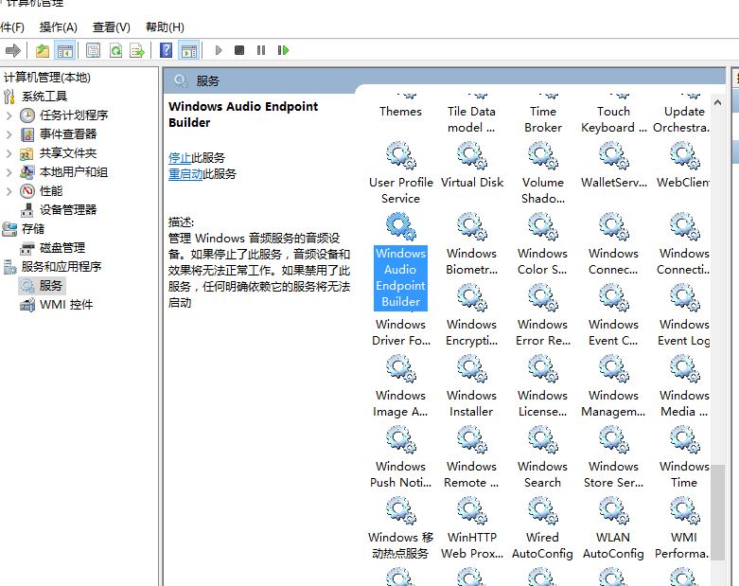
Task: Open the 操作(A) menu
Action: pos(58,27)
